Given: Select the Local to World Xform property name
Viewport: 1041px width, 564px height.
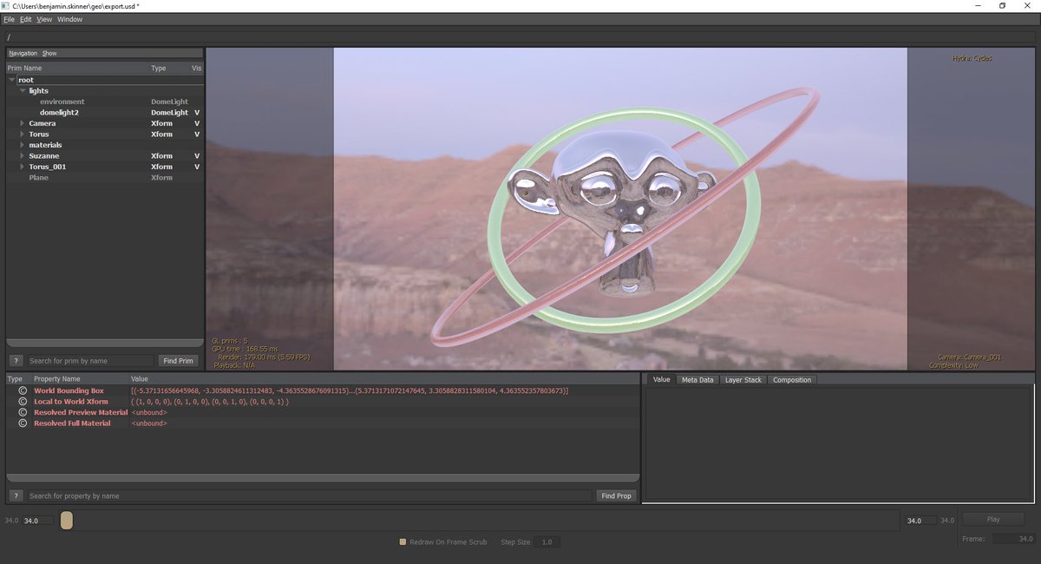Looking at the screenshot, I should coord(71,402).
